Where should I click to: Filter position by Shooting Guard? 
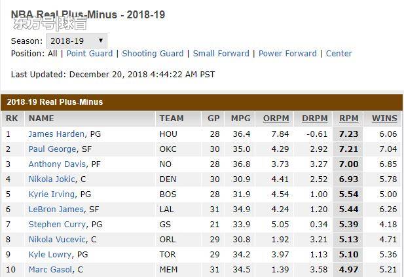pos(153,54)
